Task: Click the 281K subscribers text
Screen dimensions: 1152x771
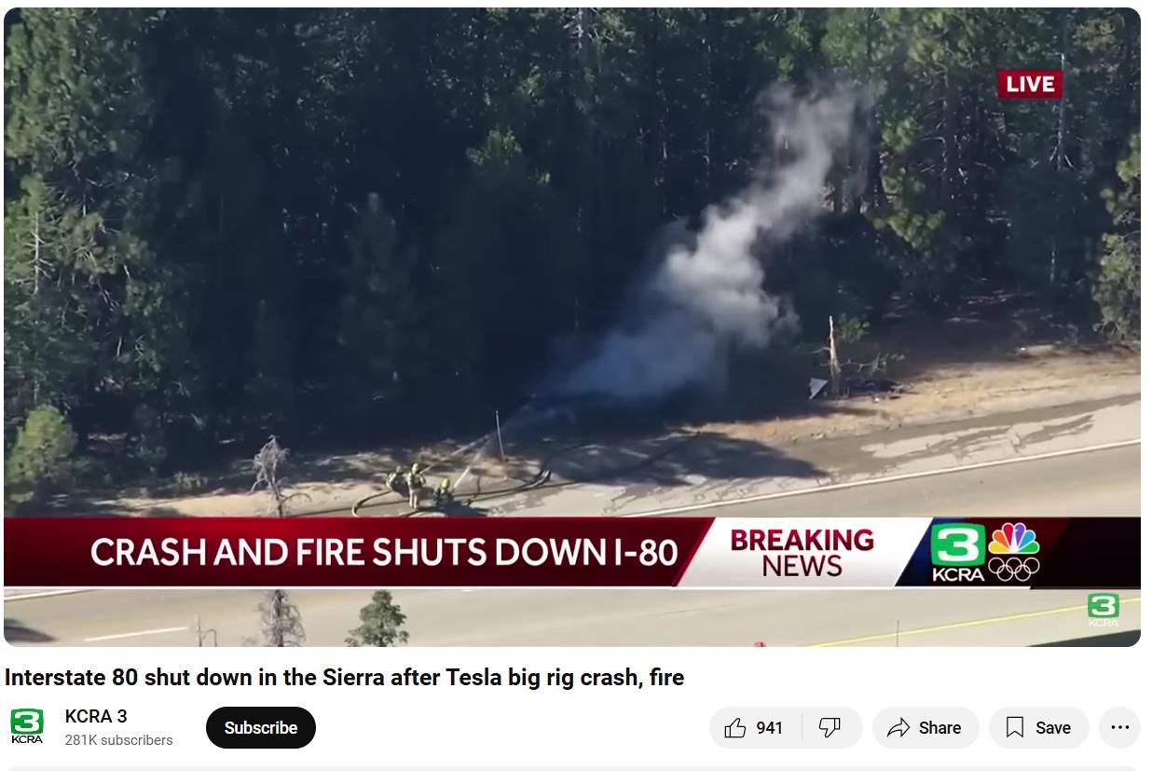Action: pos(118,740)
